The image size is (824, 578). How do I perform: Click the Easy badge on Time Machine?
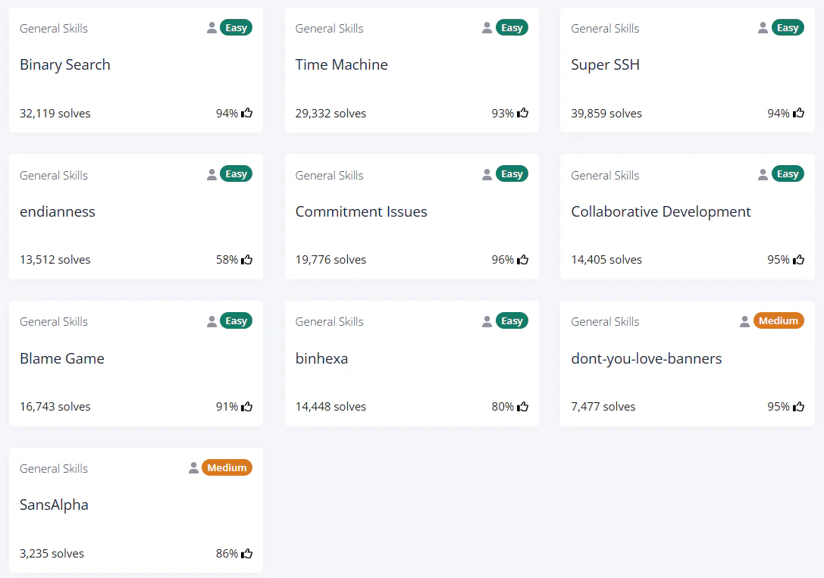click(x=512, y=28)
